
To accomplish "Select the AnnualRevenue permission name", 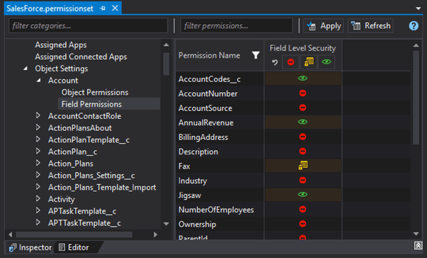I will click(206, 123).
